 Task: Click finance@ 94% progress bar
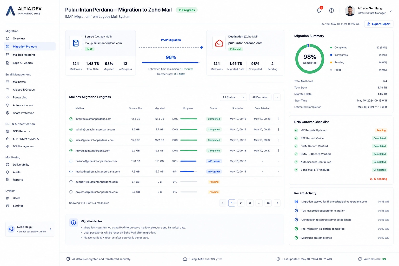(x=189, y=161)
